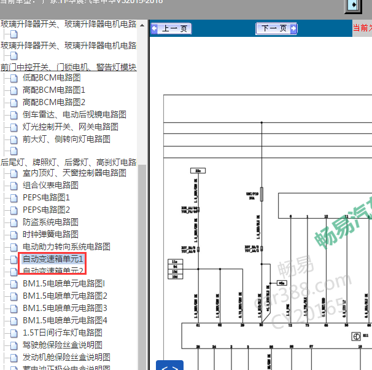Click document icon beside 自动变速箱单元1

(14, 259)
